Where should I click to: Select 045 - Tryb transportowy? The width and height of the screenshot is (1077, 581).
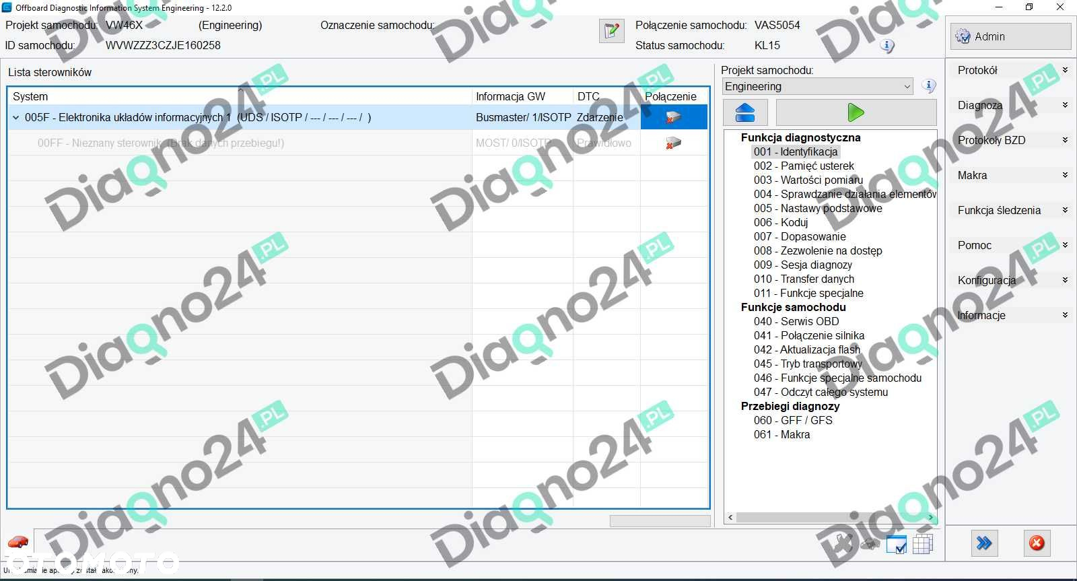[x=808, y=364]
